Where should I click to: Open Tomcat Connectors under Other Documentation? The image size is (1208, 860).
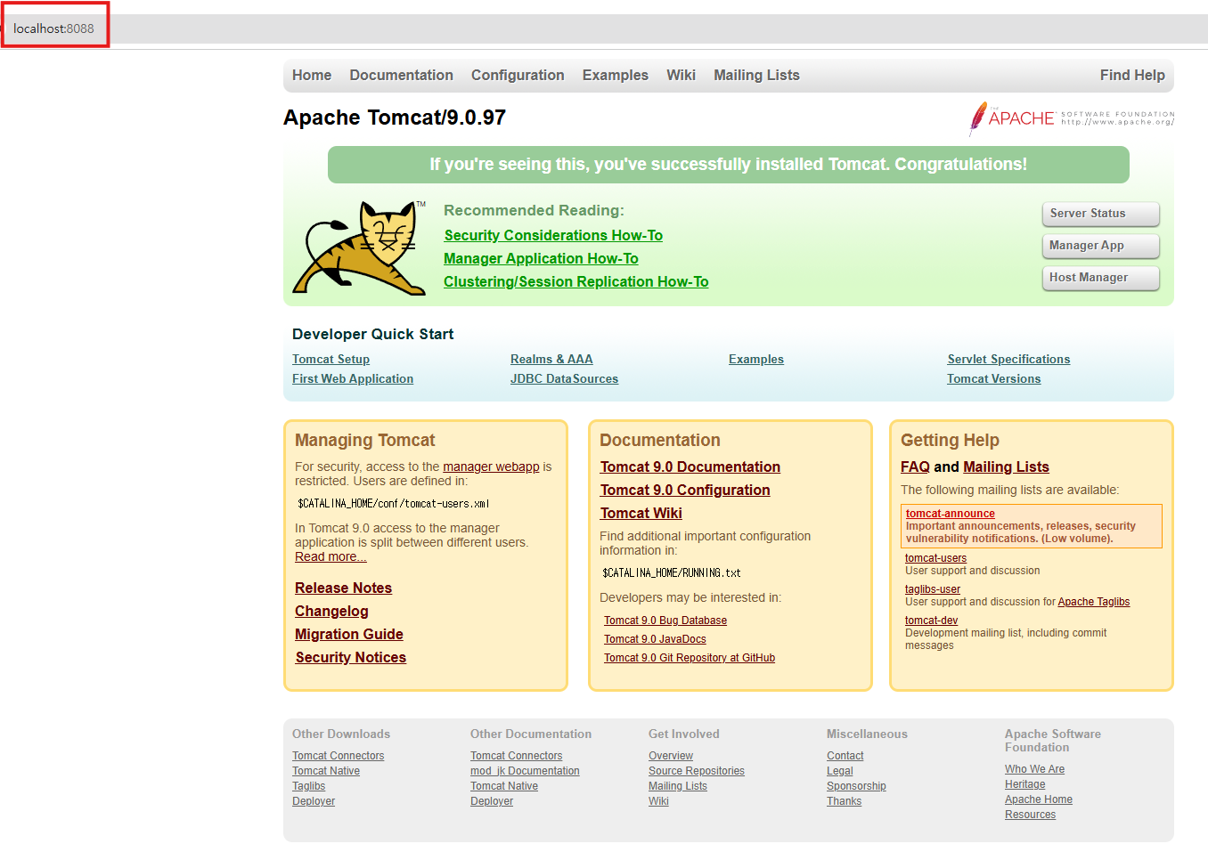pos(517,756)
